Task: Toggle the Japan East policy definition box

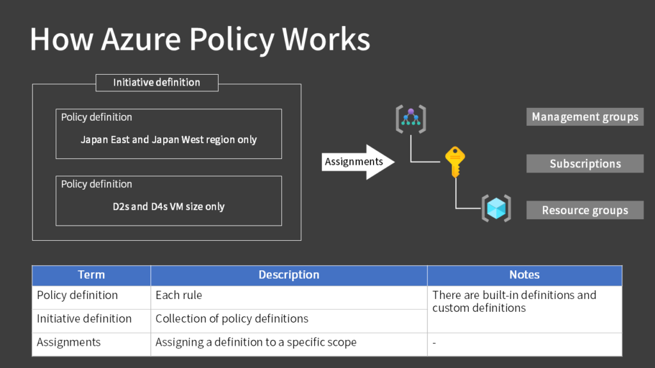Action: point(168,134)
